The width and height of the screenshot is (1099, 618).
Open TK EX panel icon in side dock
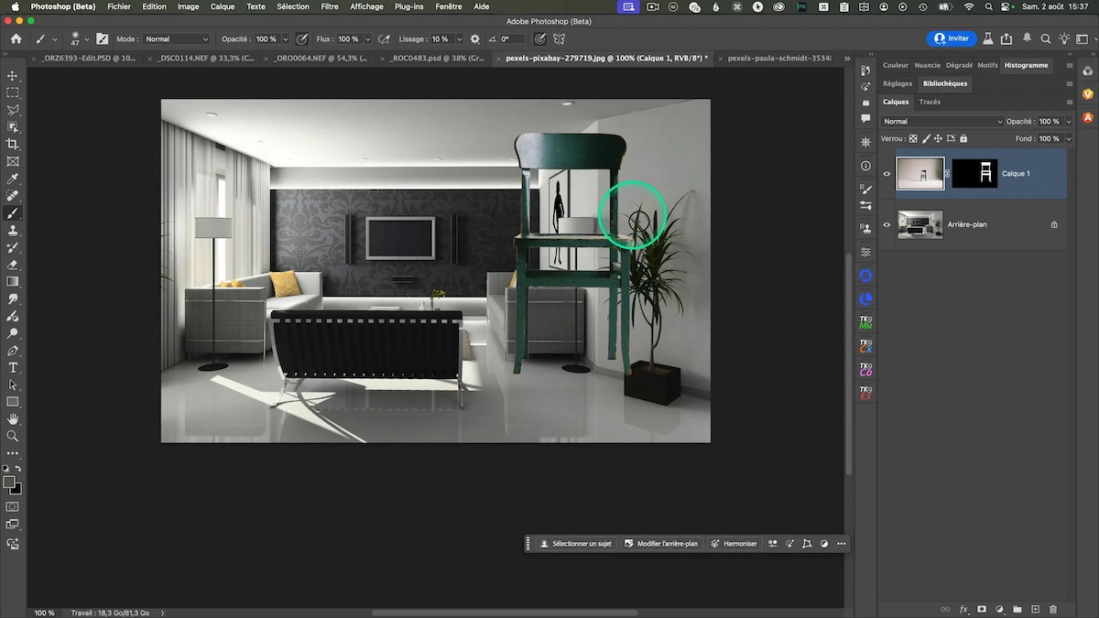(x=865, y=393)
